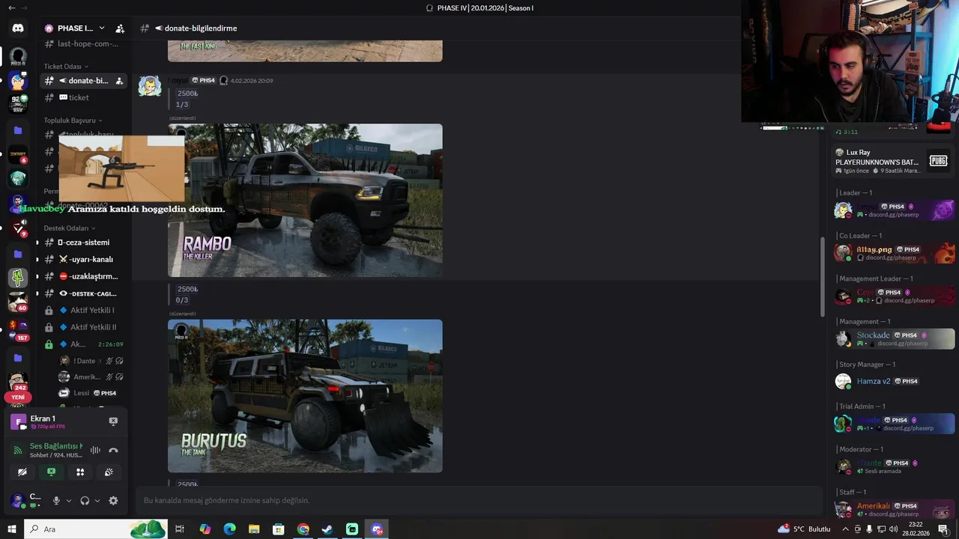The width and height of the screenshot is (959, 539).
Task: Click the chat message scrollbar
Action: tap(823, 277)
